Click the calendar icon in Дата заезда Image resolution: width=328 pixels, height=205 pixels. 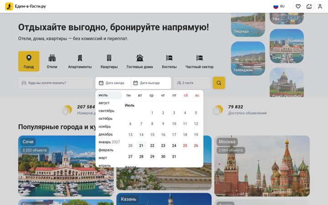tap(101, 83)
